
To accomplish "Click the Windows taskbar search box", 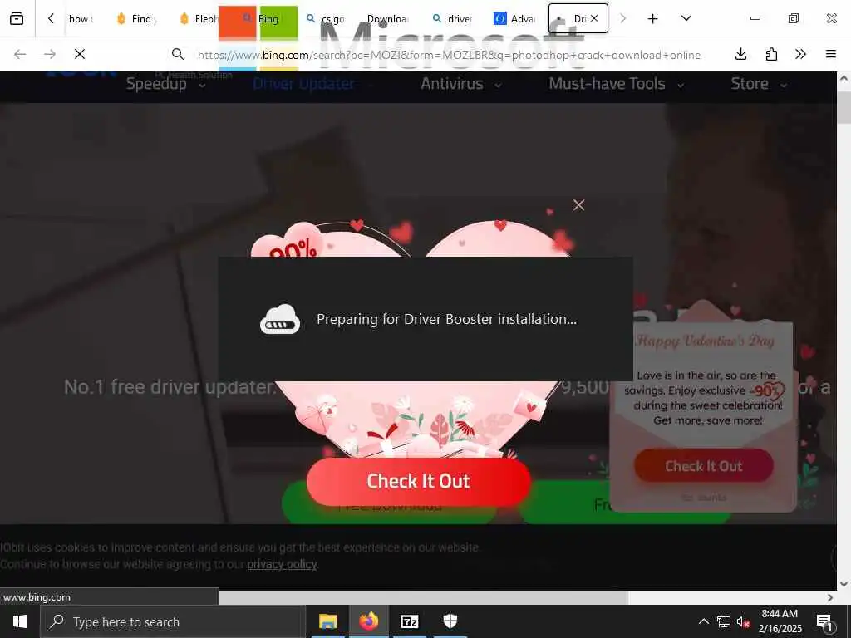I will (x=173, y=621).
